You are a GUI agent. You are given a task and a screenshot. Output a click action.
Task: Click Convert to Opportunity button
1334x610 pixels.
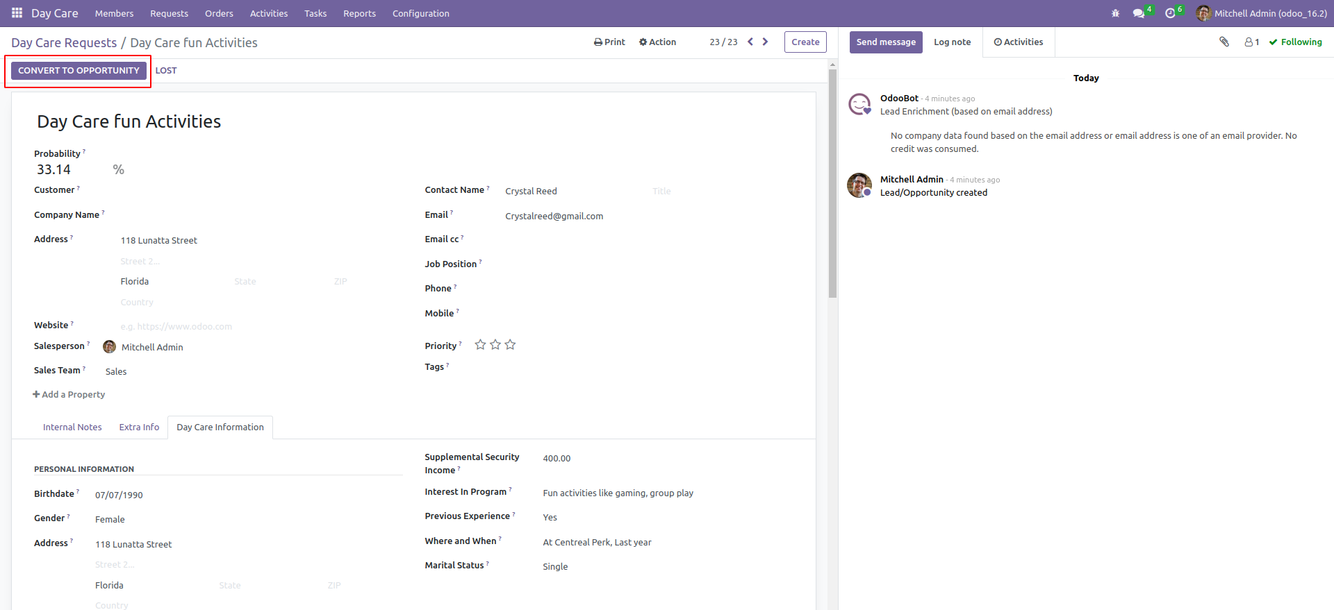79,70
